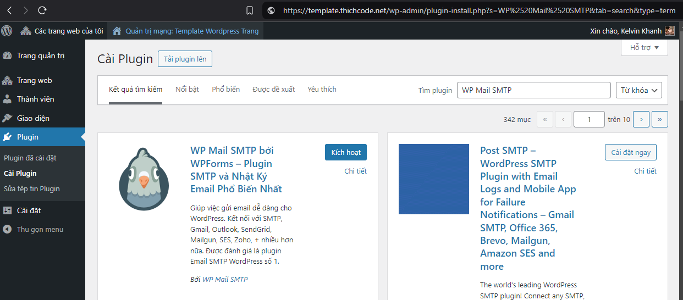Select Sửa tệp tin Plugin submenu item
Screen dimensions: 683x300
32,188
